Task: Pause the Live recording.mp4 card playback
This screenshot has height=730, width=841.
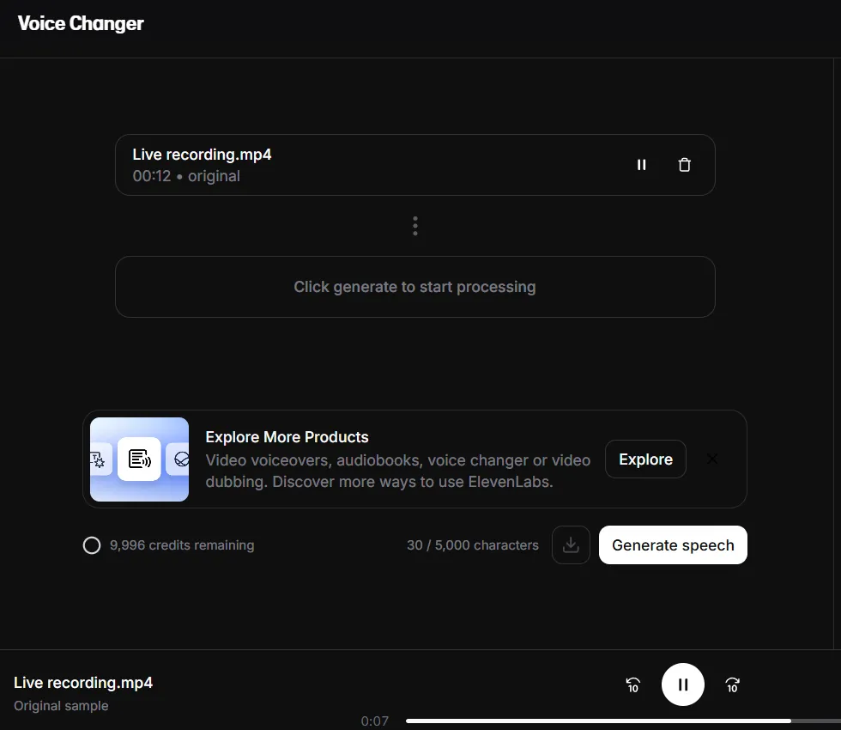Action: (x=641, y=165)
